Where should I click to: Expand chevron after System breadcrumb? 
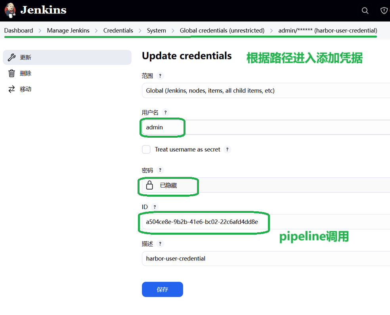[173, 30]
